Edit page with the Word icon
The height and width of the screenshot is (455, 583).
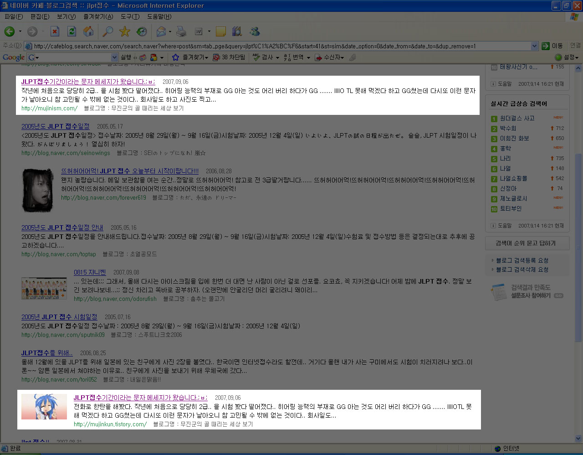click(199, 31)
